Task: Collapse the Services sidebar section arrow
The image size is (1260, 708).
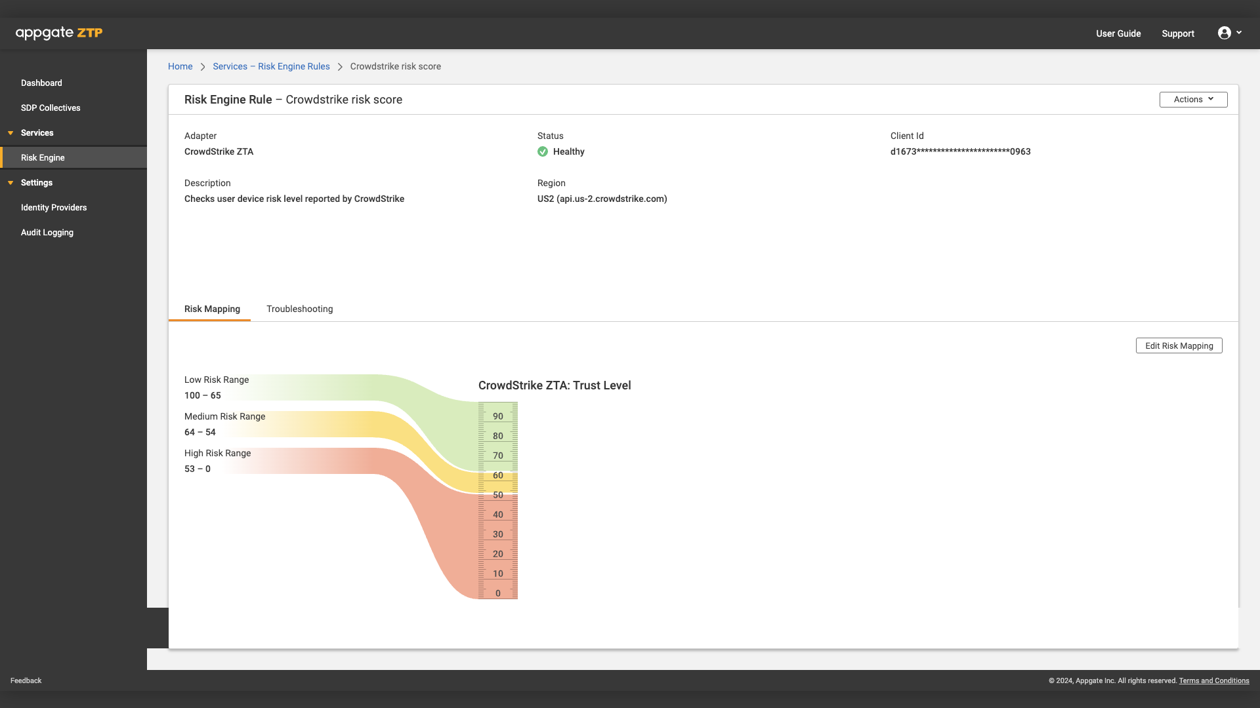Action: (10, 133)
